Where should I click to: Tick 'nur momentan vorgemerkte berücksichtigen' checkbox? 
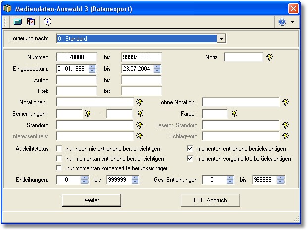click(x=59, y=169)
